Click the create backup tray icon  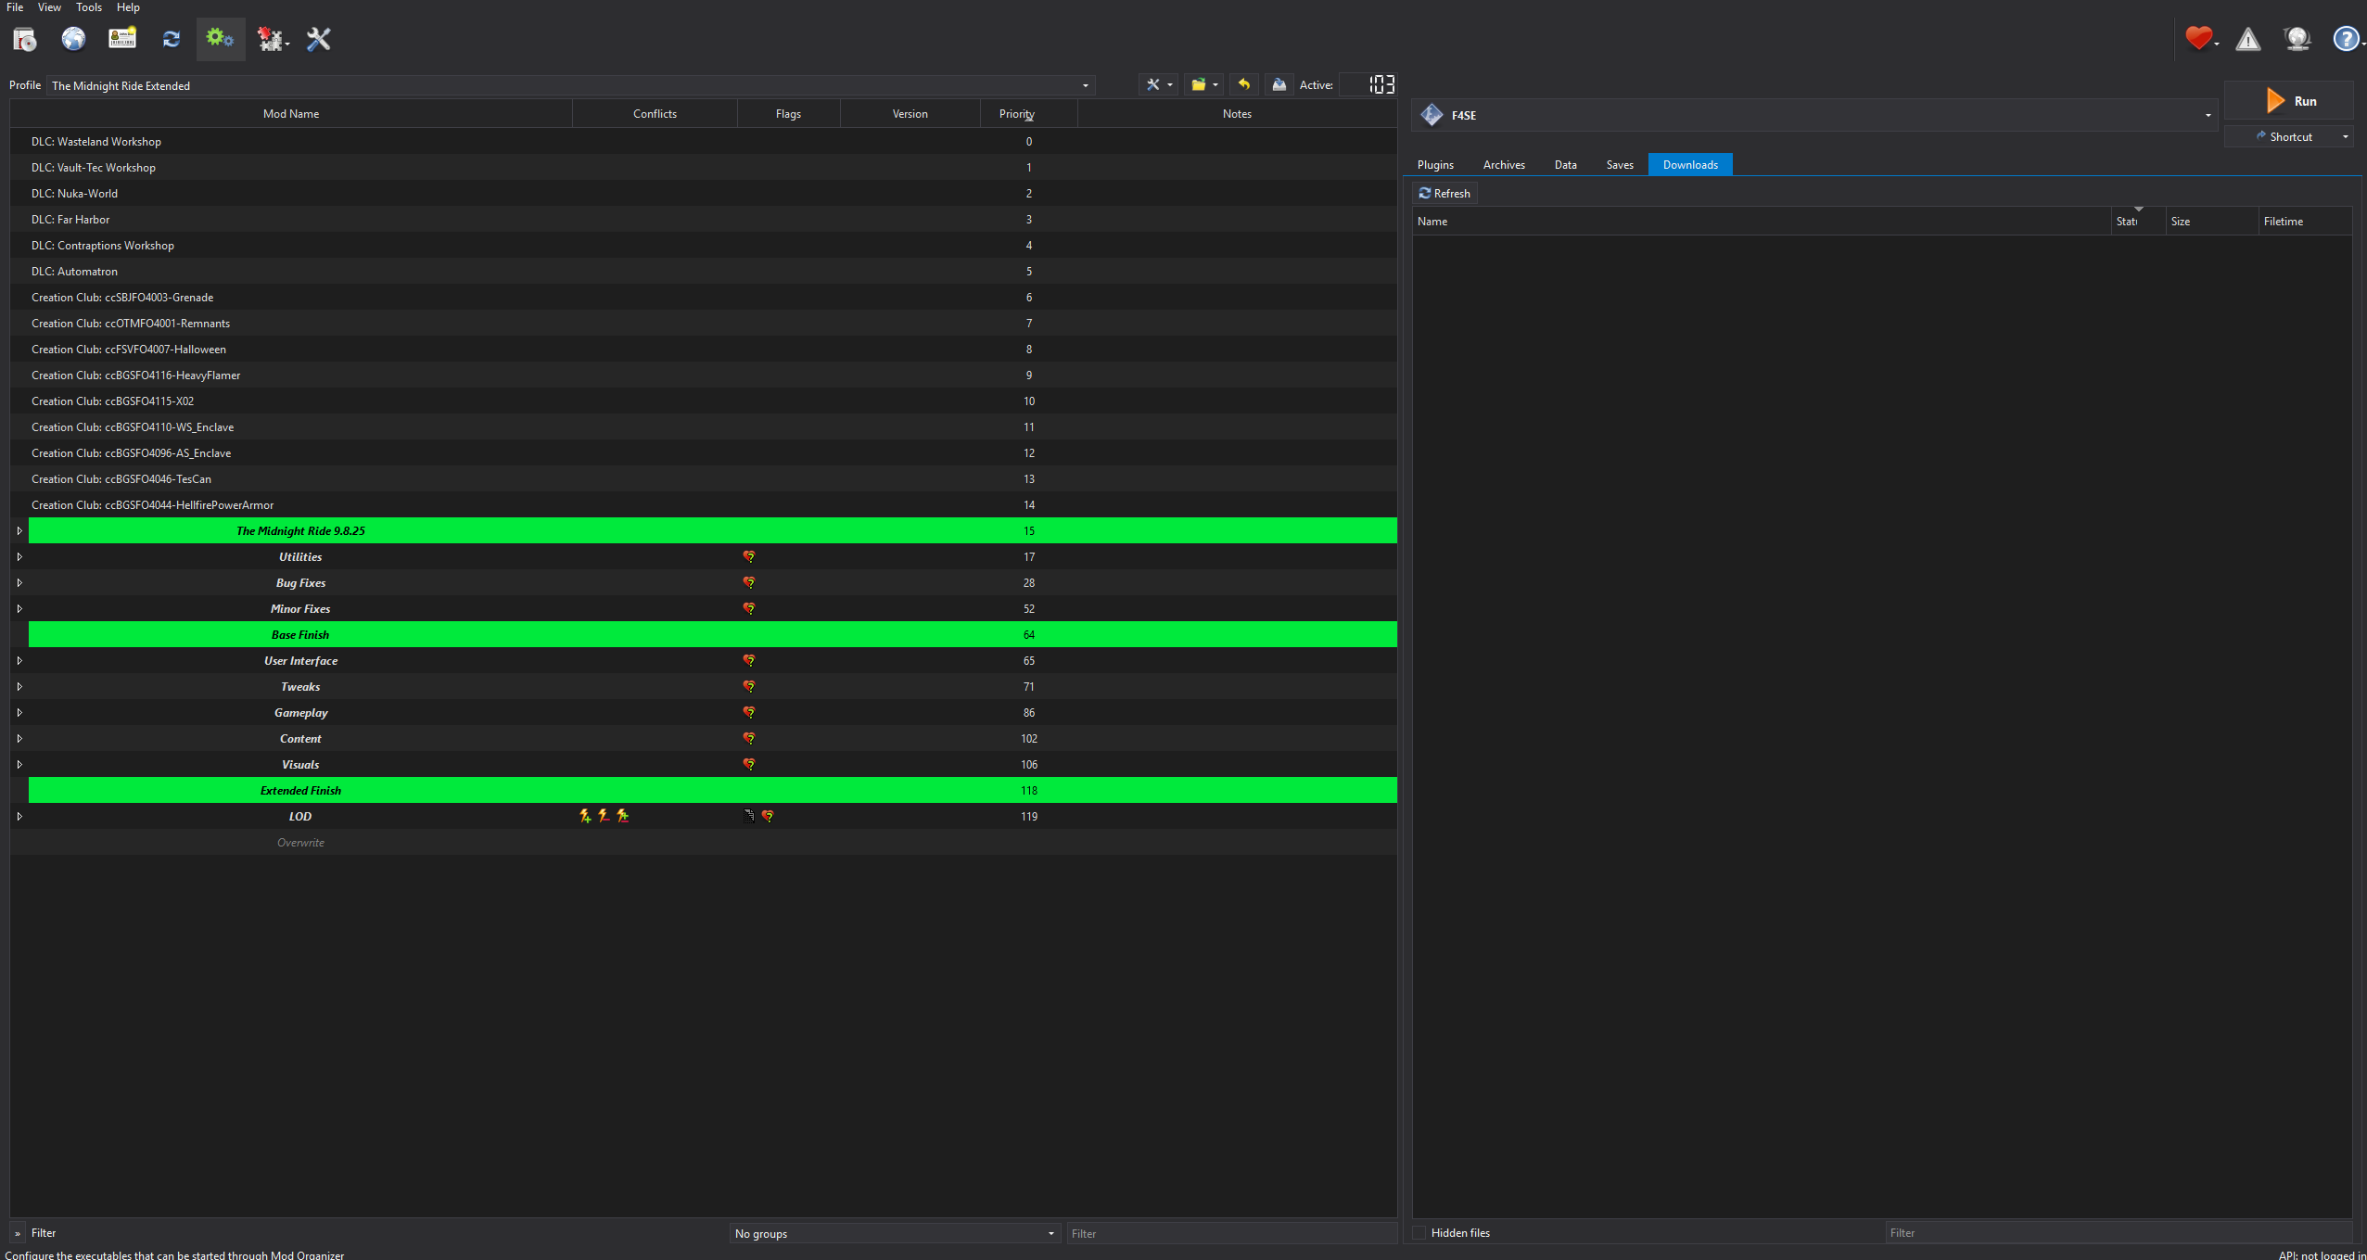(x=1279, y=84)
